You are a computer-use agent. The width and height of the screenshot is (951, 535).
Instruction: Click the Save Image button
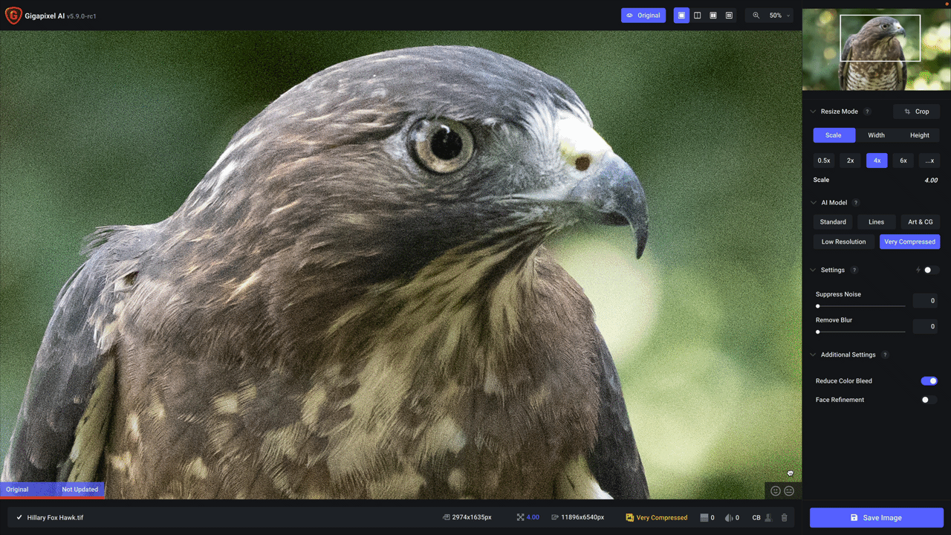(x=877, y=517)
